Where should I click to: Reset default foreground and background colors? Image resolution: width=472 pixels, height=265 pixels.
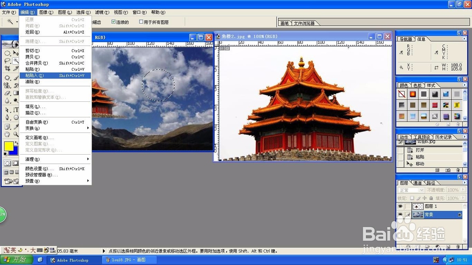[5, 154]
